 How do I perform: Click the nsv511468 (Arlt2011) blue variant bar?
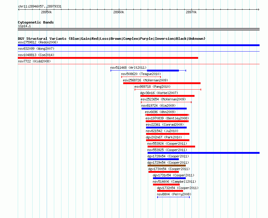148,71
